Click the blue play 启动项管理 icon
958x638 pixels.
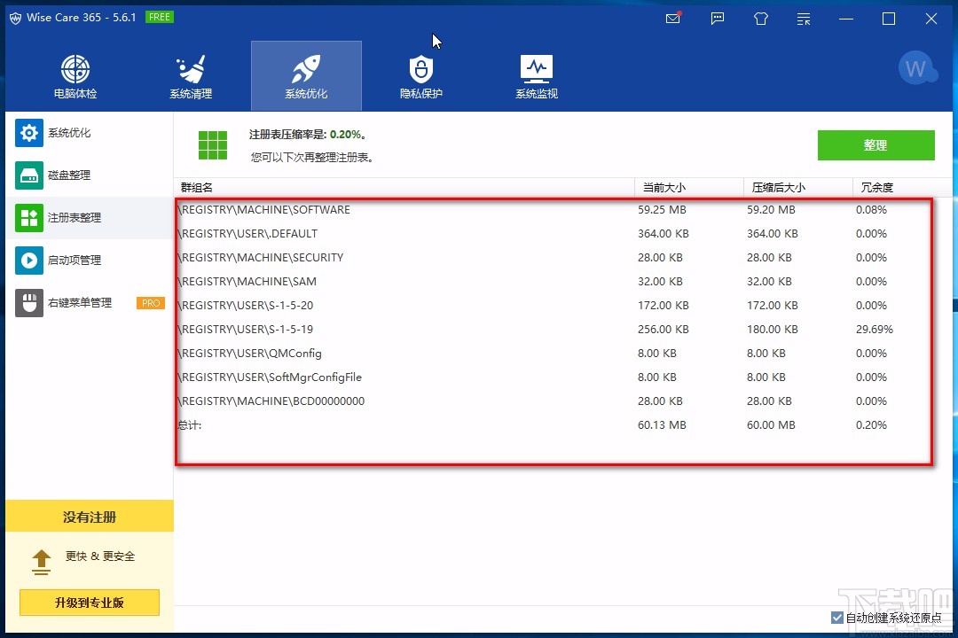[x=28, y=261]
